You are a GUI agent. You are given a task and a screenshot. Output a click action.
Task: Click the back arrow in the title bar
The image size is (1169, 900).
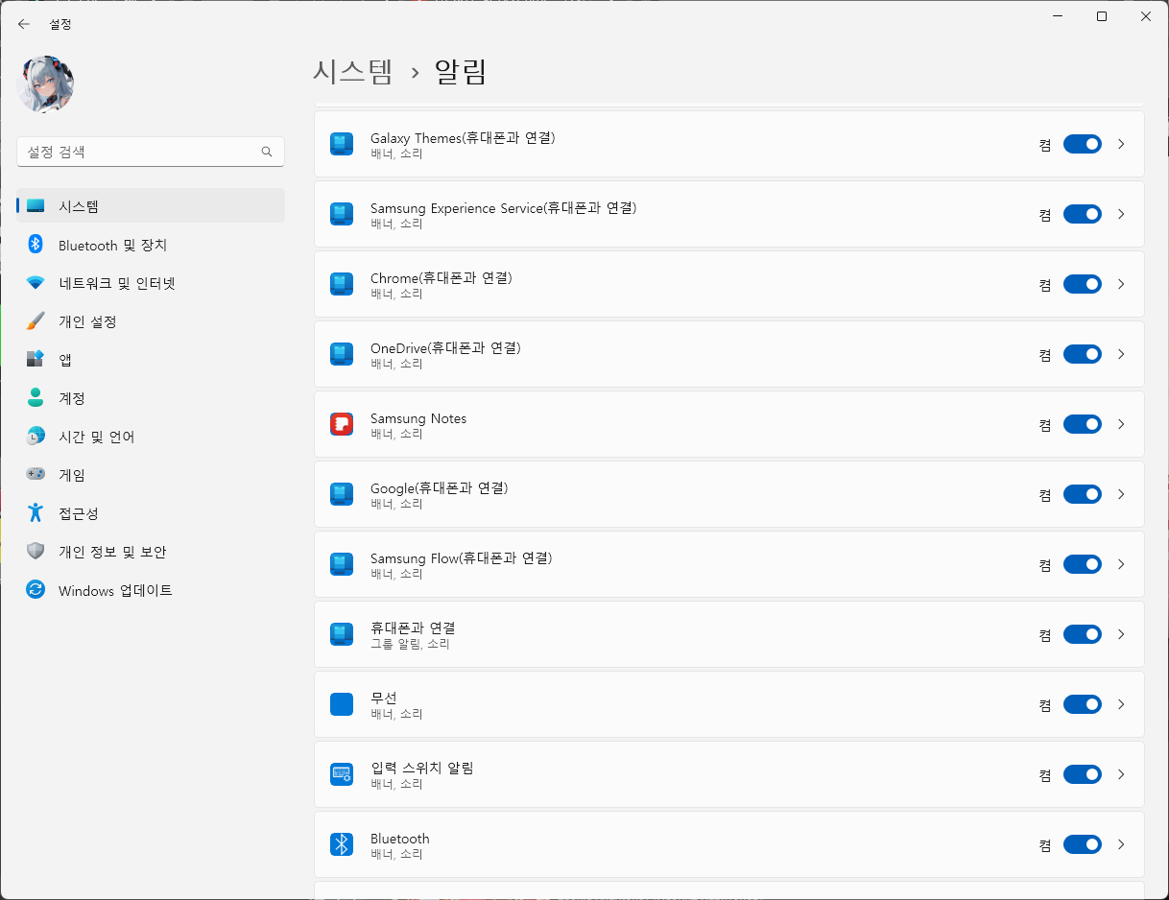click(x=24, y=24)
